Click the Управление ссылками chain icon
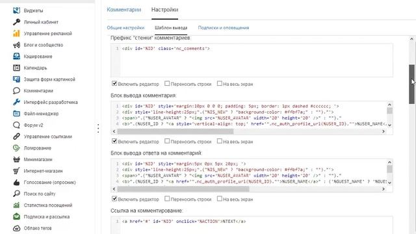Image resolution: width=416 pixels, height=234 pixels. (16, 136)
